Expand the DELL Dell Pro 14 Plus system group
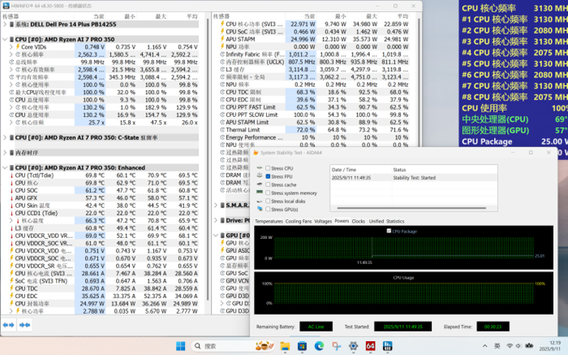The image size is (568, 355). [4, 24]
